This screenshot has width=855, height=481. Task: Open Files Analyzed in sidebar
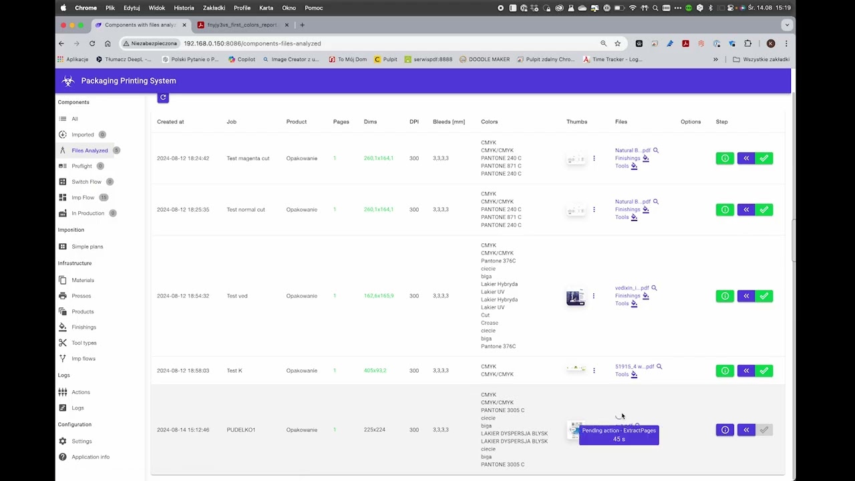[x=90, y=150]
